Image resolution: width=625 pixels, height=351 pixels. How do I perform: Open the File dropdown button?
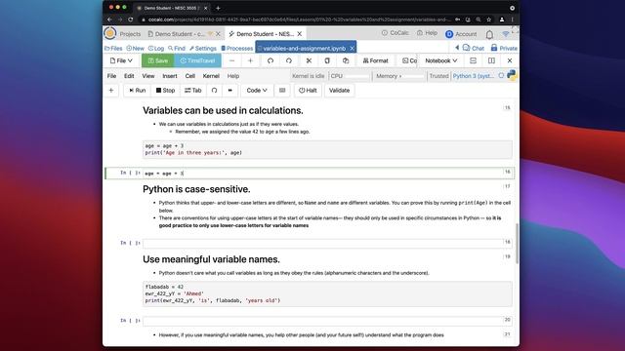point(121,60)
